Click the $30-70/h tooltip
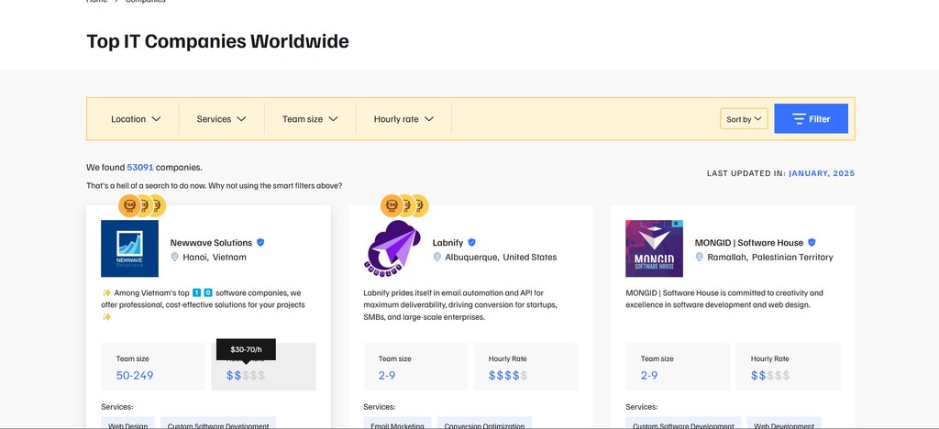 pyautogui.click(x=246, y=349)
